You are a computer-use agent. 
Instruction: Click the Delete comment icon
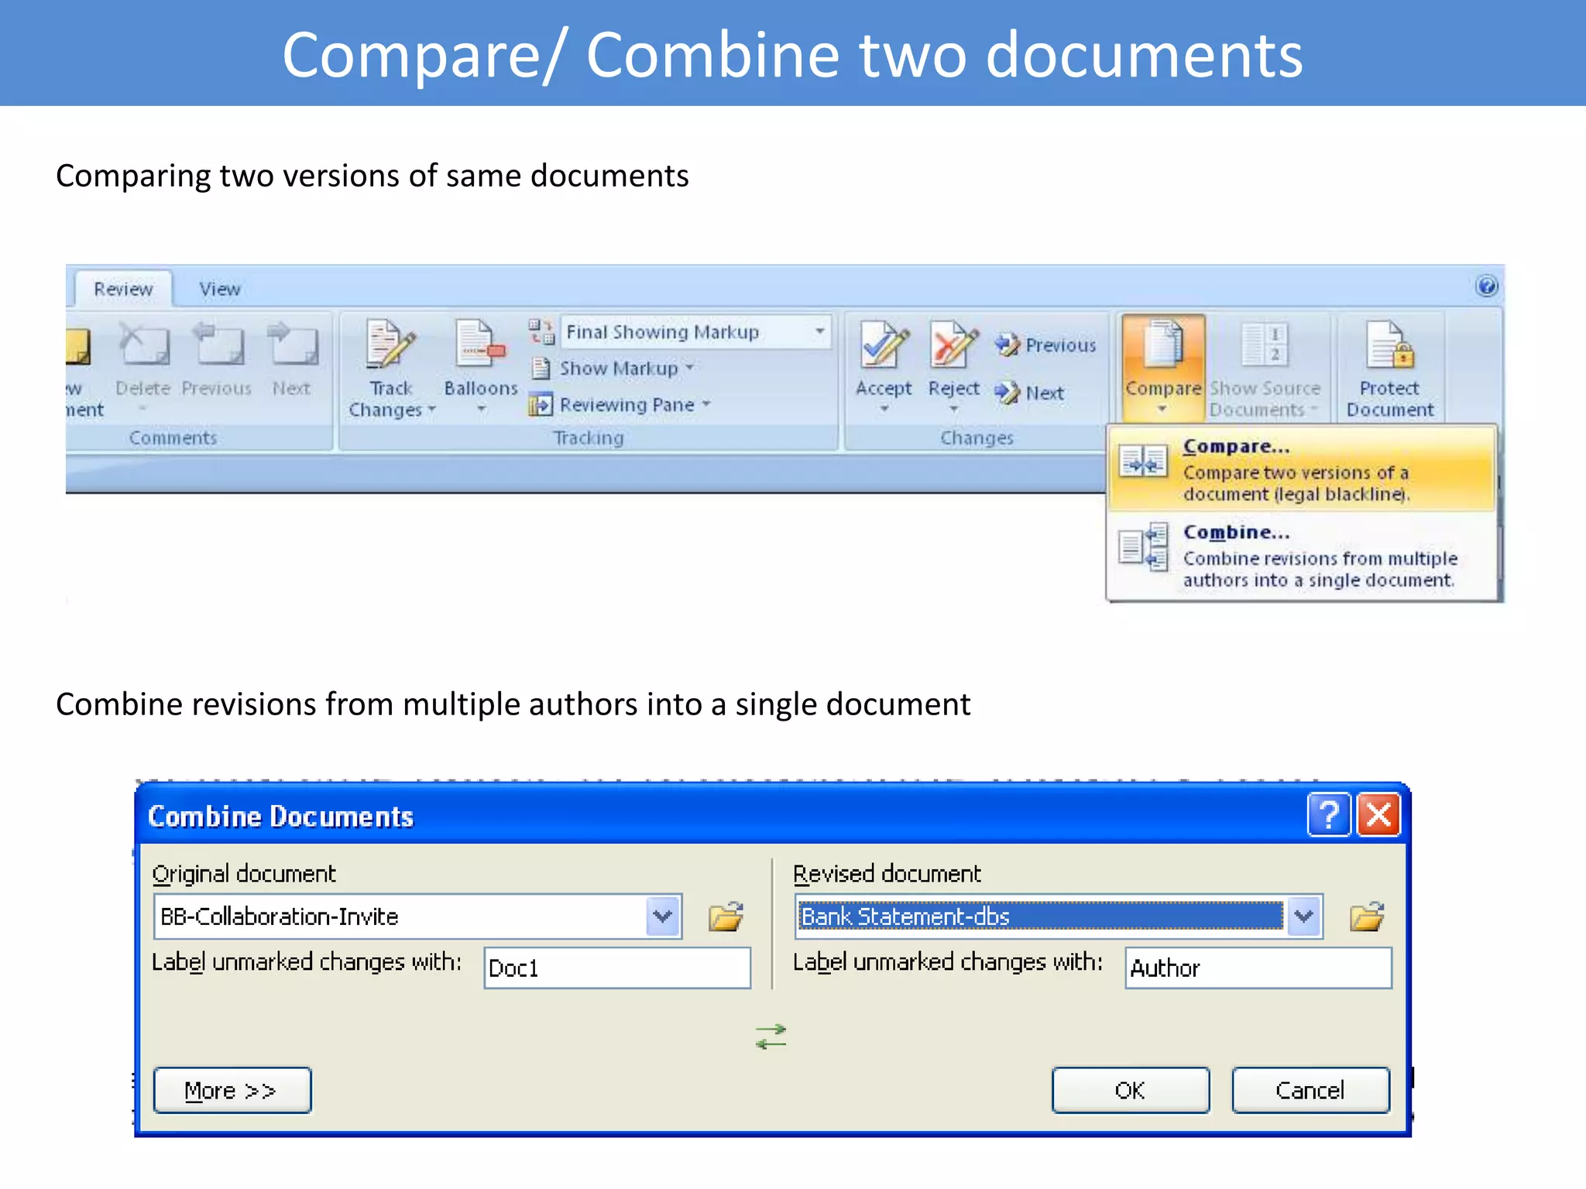[x=143, y=344]
